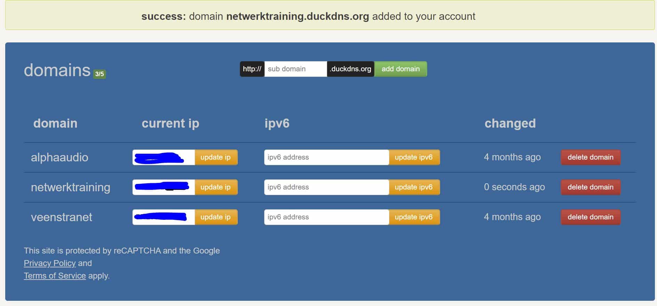
Task: Click update ipv6 for veenstranet
Action: pyautogui.click(x=414, y=217)
